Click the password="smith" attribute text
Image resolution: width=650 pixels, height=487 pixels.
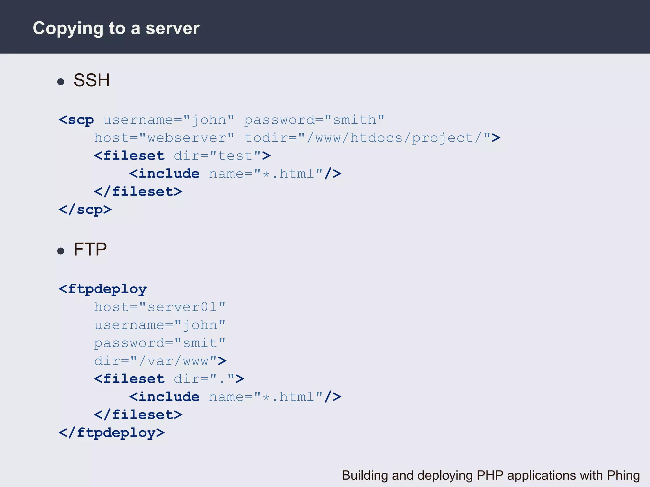[x=314, y=120]
